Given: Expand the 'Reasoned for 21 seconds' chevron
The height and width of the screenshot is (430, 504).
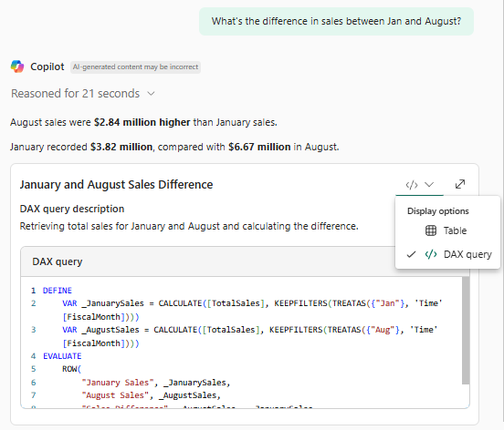Looking at the screenshot, I should pos(151,94).
